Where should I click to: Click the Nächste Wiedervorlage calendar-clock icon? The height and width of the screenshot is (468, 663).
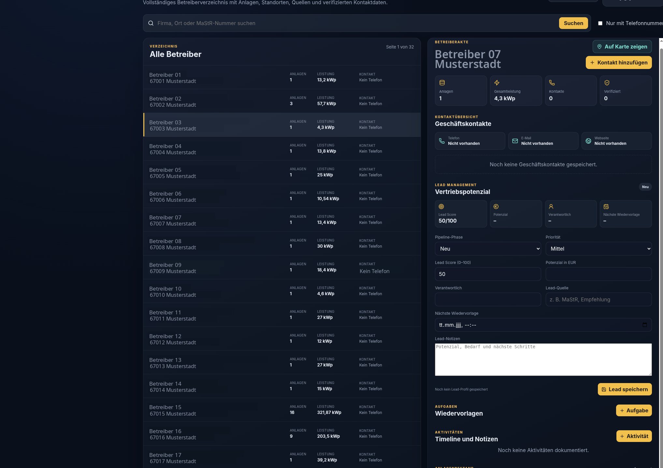click(606, 206)
